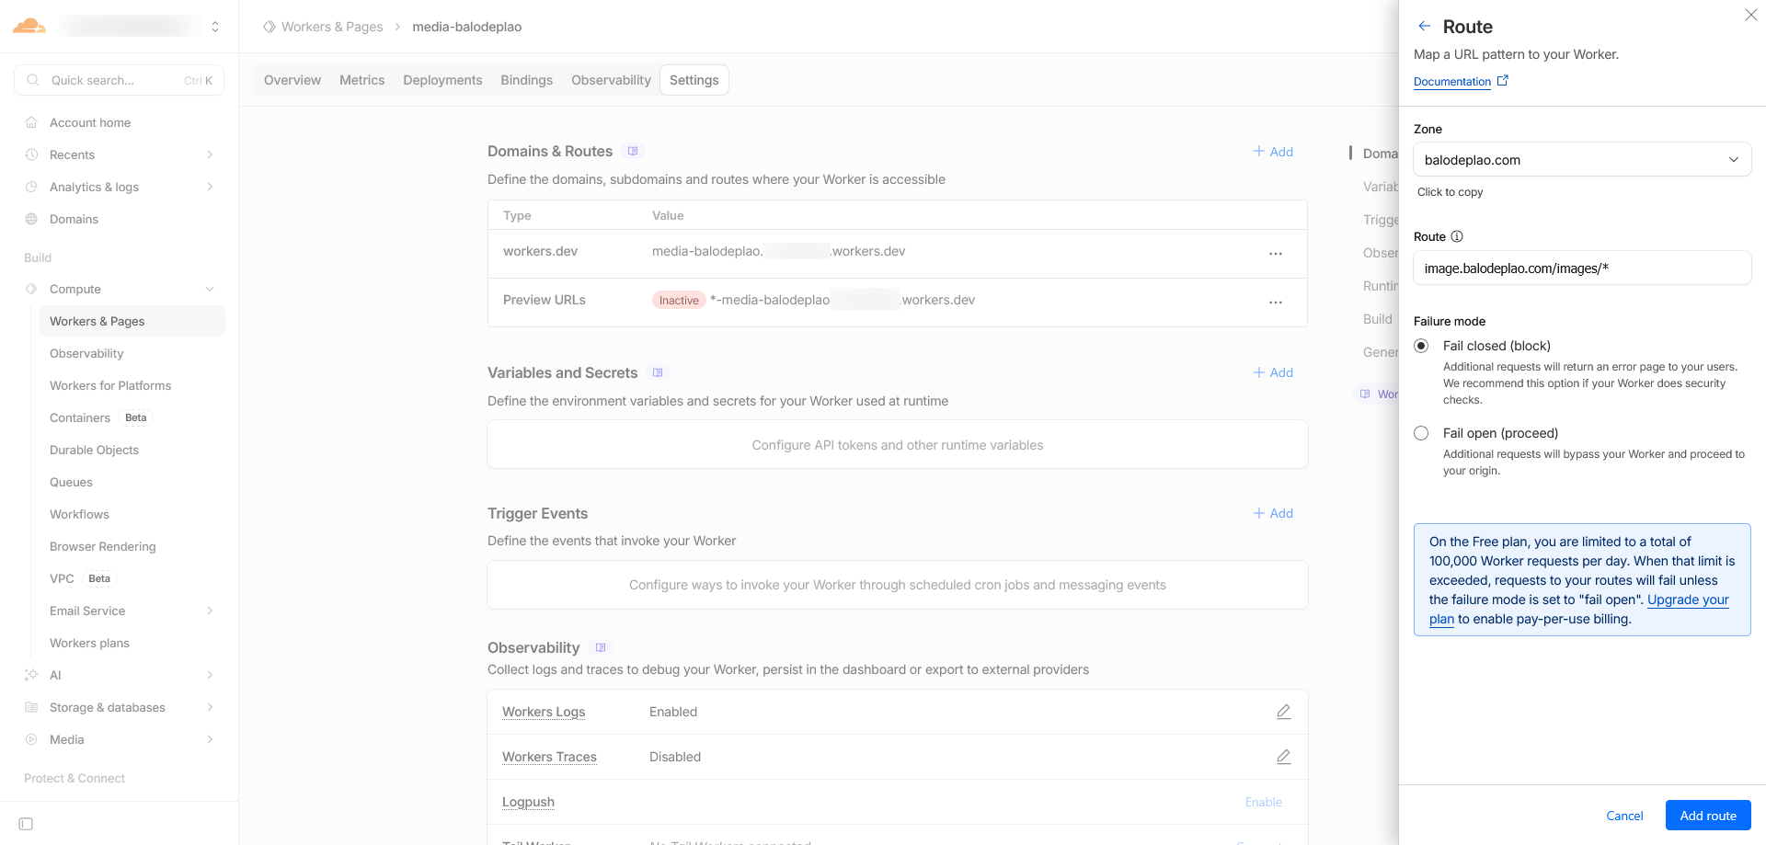The image size is (1766, 845).
Task: Collapse the Compute section in sidebar
Action: point(210,290)
